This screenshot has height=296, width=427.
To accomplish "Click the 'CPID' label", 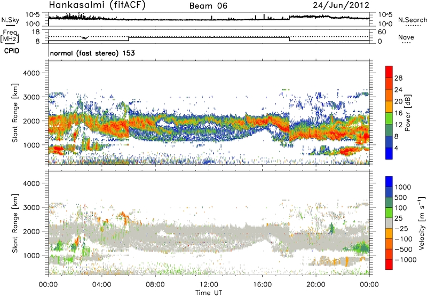I will pos(12,51).
